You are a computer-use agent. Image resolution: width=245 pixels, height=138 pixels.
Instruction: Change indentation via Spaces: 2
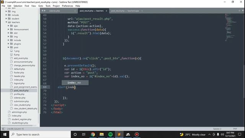217,129
